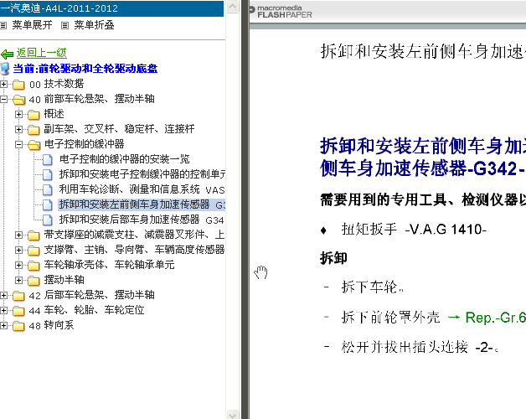Click the Macromedia FlashPaper logo
Screen dimensions: 526x419
tap(281, 12)
